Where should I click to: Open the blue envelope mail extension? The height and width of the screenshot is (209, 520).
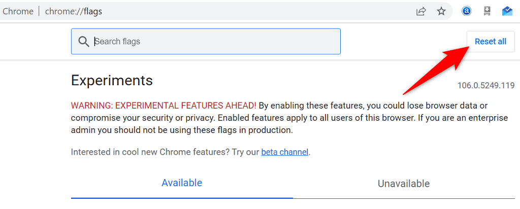tap(507, 11)
